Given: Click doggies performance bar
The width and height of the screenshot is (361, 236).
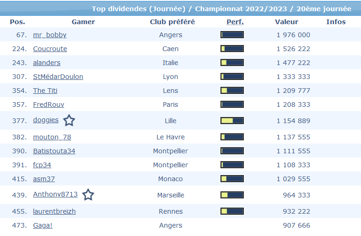Looking at the screenshot, I should (232, 121).
